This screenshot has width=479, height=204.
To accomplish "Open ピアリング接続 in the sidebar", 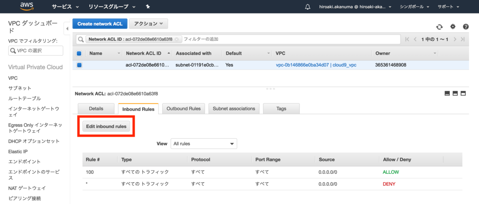I will [24, 198].
